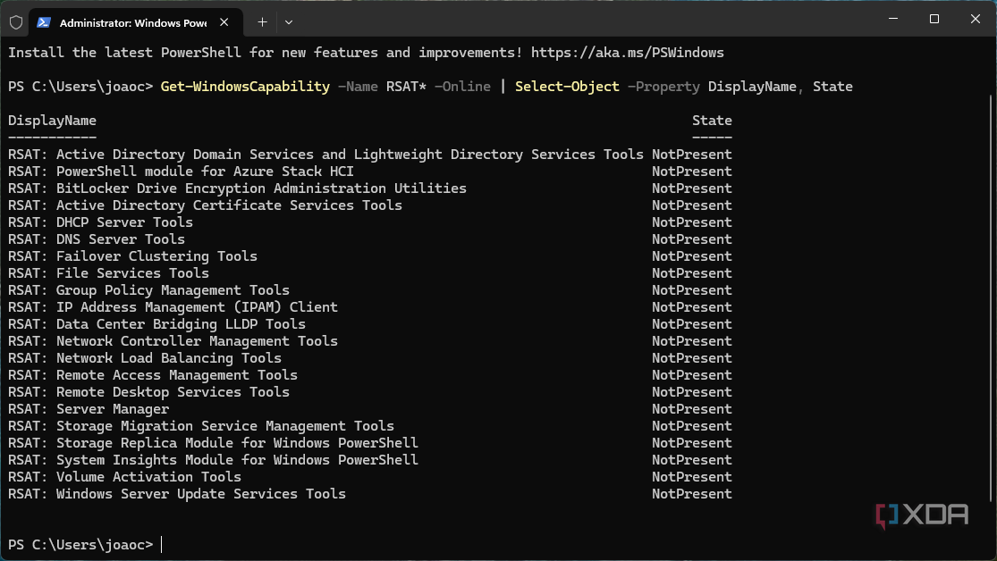Click the XDA watermark logo

(x=923, y=515)
